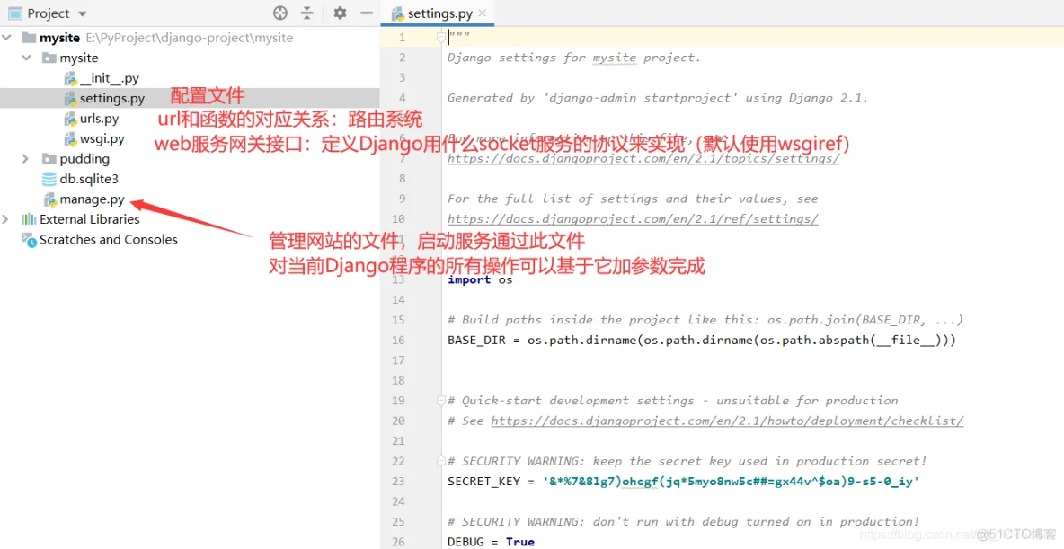Screen dimensions: 1064x549
Task: Click the db.sqlite3 database icon
Action: click(x=49, y=179)
